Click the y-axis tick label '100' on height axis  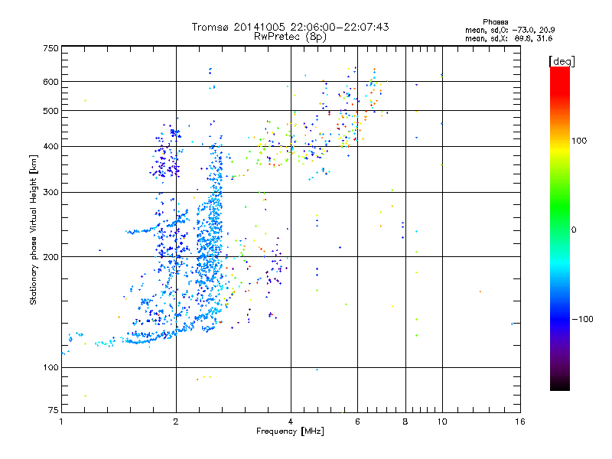(x=50, y=368)
